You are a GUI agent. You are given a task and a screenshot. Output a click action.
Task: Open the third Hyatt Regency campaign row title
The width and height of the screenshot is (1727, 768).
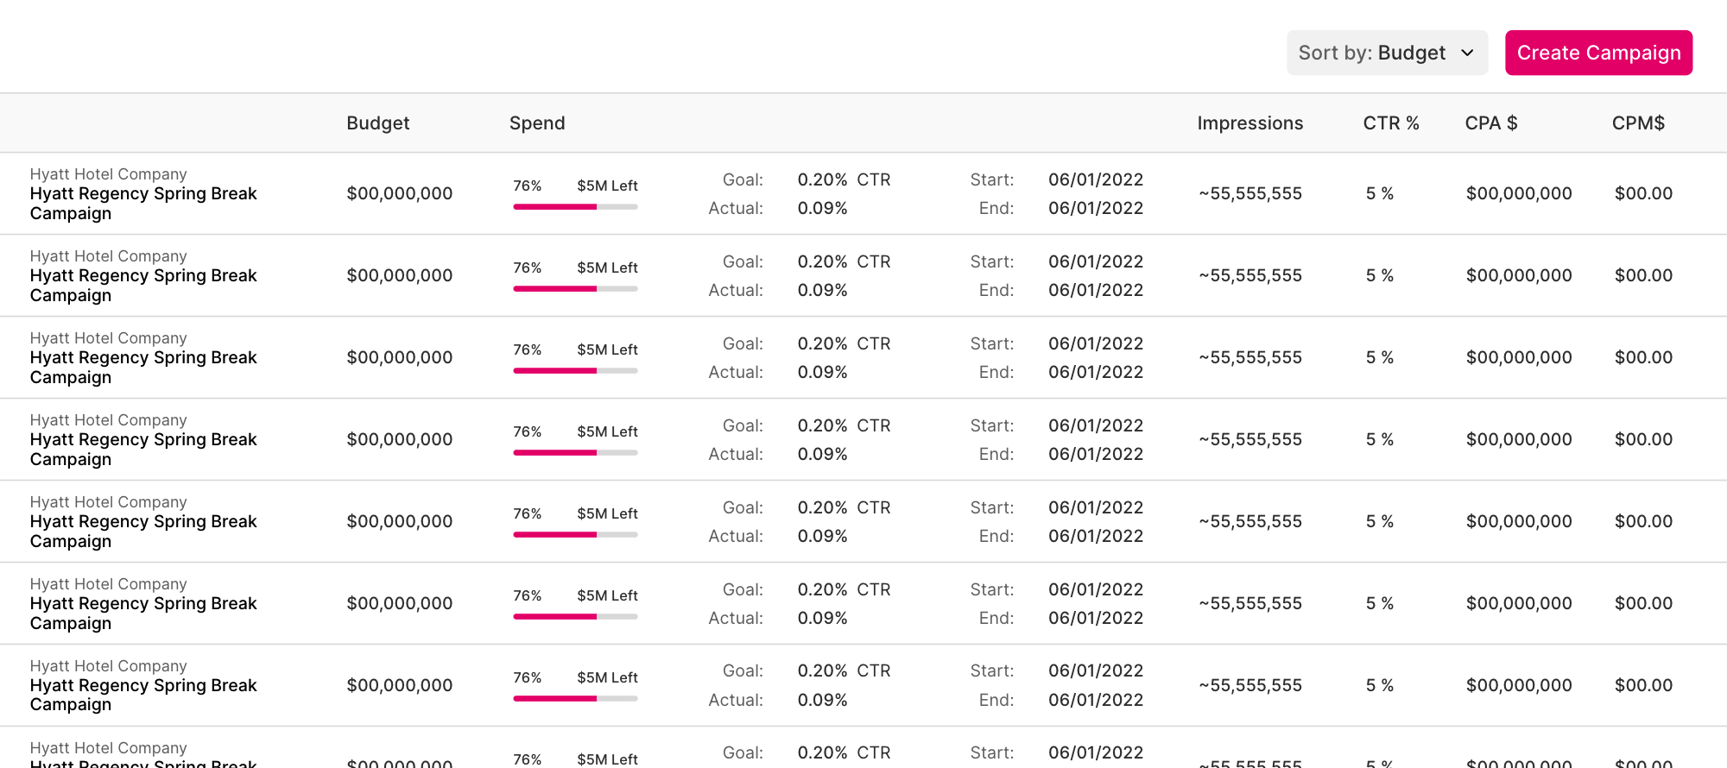pyautogui.click(x=143, y=368)
